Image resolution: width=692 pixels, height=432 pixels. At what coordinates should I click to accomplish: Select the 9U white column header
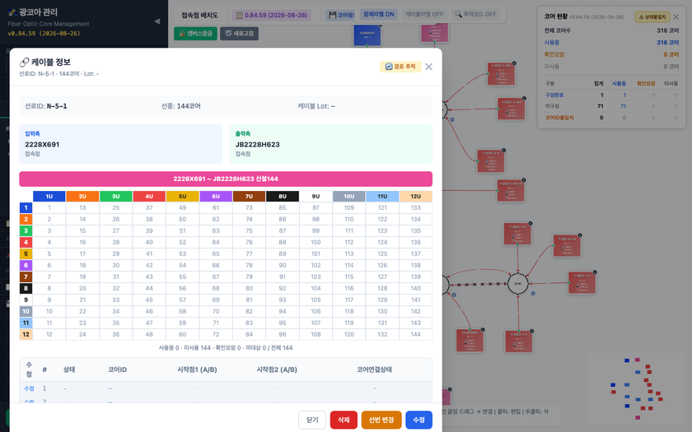pyautogui.click(x=316, y=196)
